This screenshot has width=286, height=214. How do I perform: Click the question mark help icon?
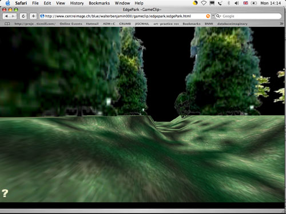[5, 193]
